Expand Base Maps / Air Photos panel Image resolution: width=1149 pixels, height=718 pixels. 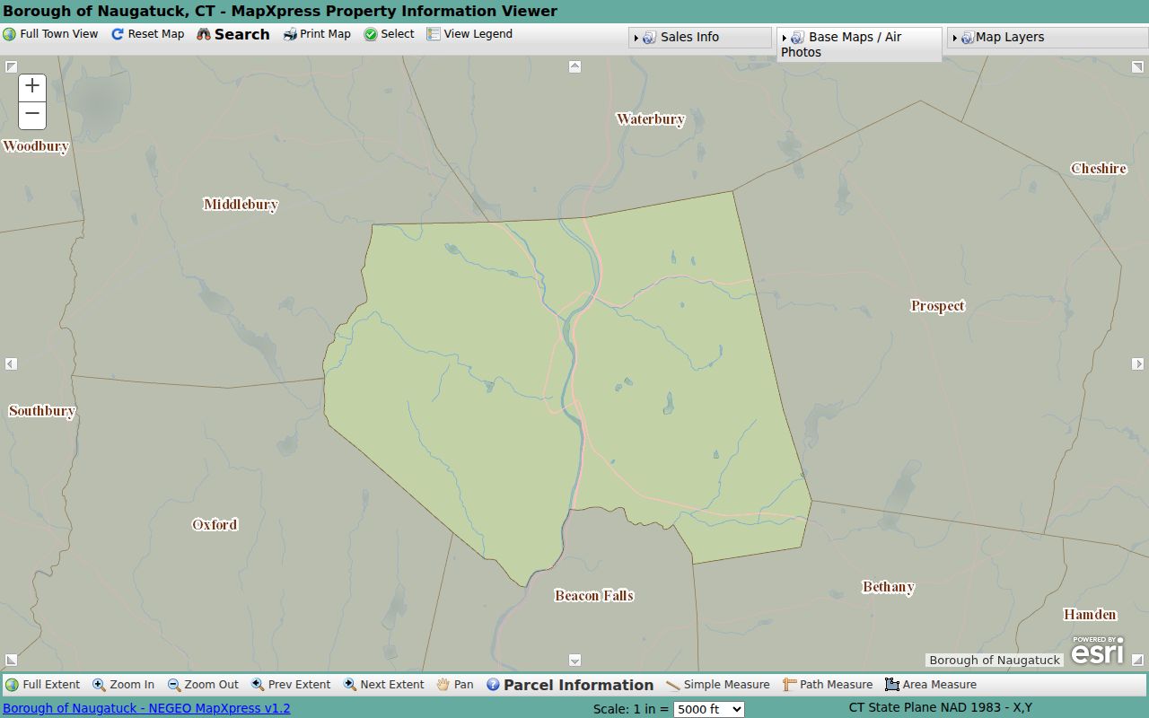click(x=859, y=45)
